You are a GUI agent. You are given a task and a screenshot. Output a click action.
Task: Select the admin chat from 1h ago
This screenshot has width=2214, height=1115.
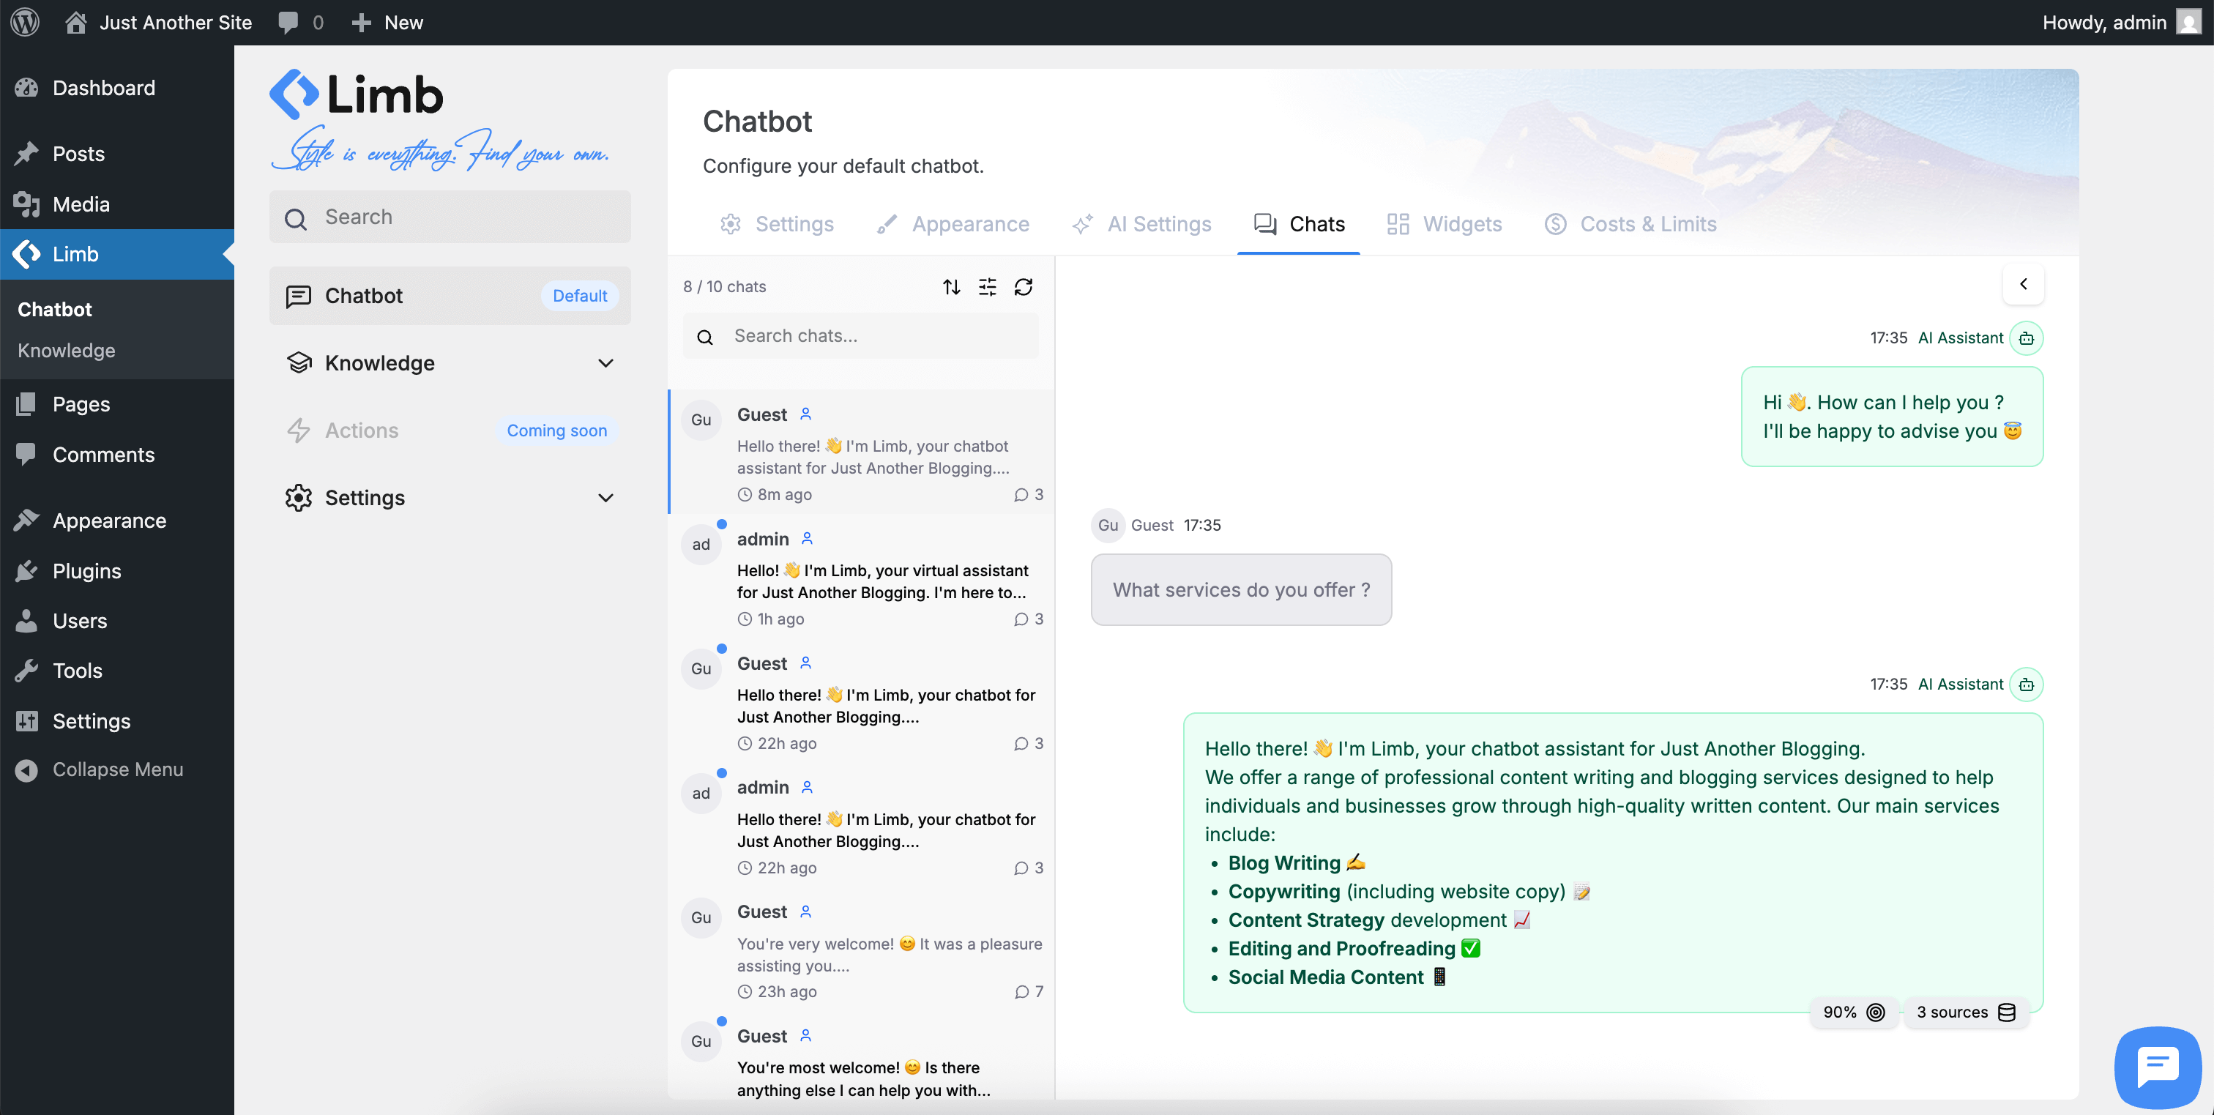(860, 576)
